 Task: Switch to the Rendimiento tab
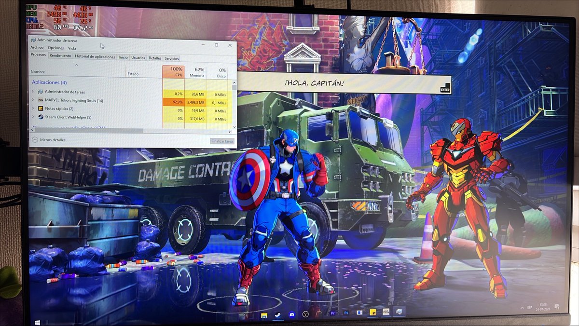tap(60, 56)
